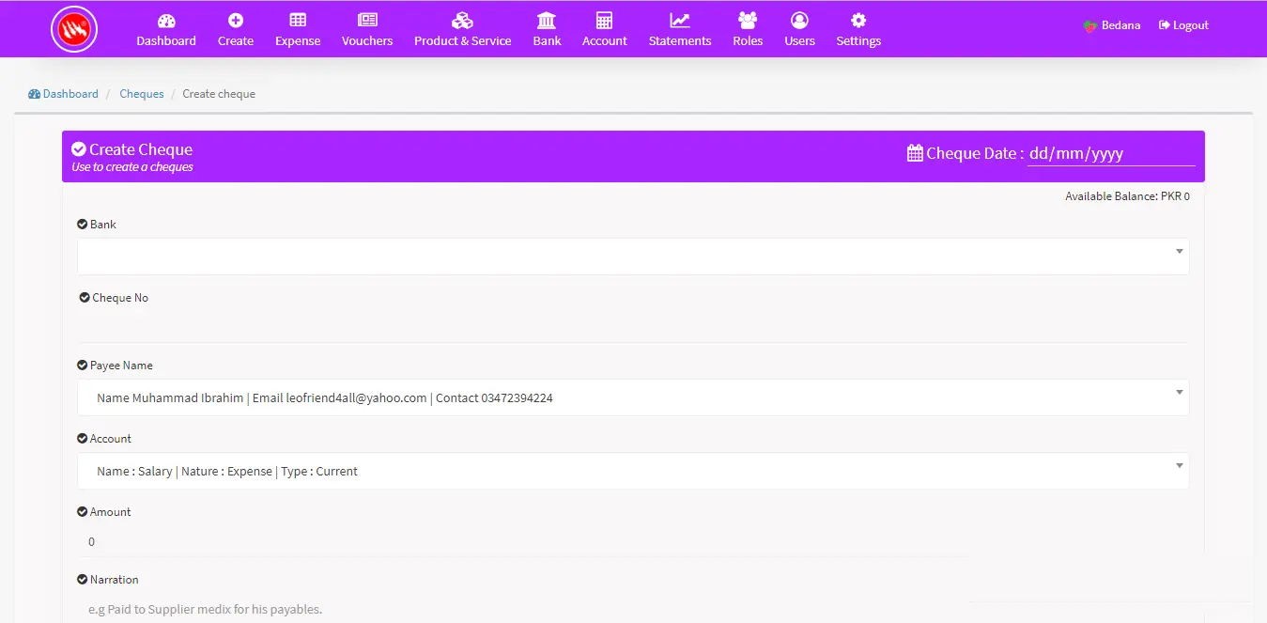1267x623 pixels.
Task: Open the Account calculator icon
Action: 604,20
